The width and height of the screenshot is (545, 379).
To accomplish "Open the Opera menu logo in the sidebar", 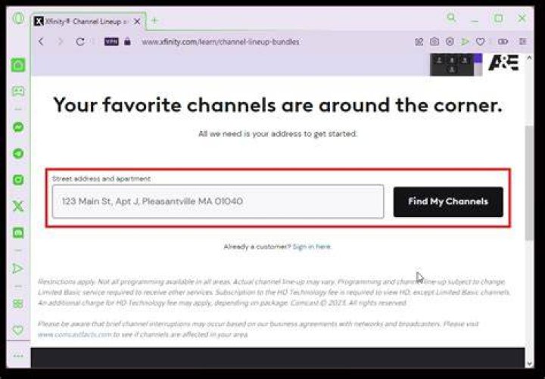I will [x=18, y=17].
